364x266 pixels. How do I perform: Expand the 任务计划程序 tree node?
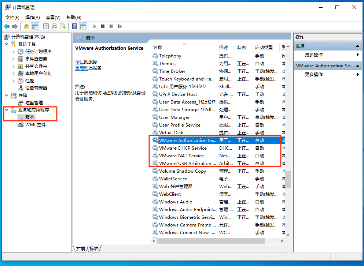click(x=14, y=52)
